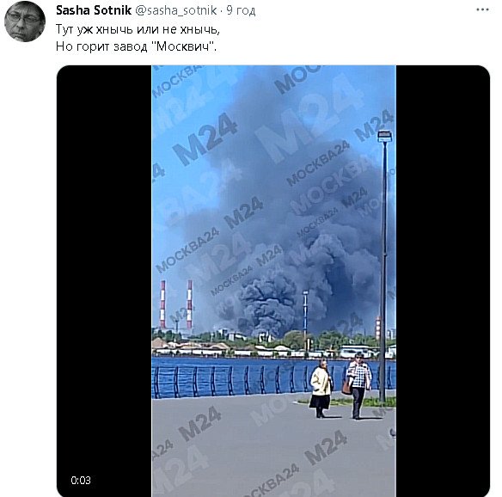The image size is (502, 497).
Task: Select tweet line 'Тут уж хнычь или не хнычь'
Action: tap(138, 29)
